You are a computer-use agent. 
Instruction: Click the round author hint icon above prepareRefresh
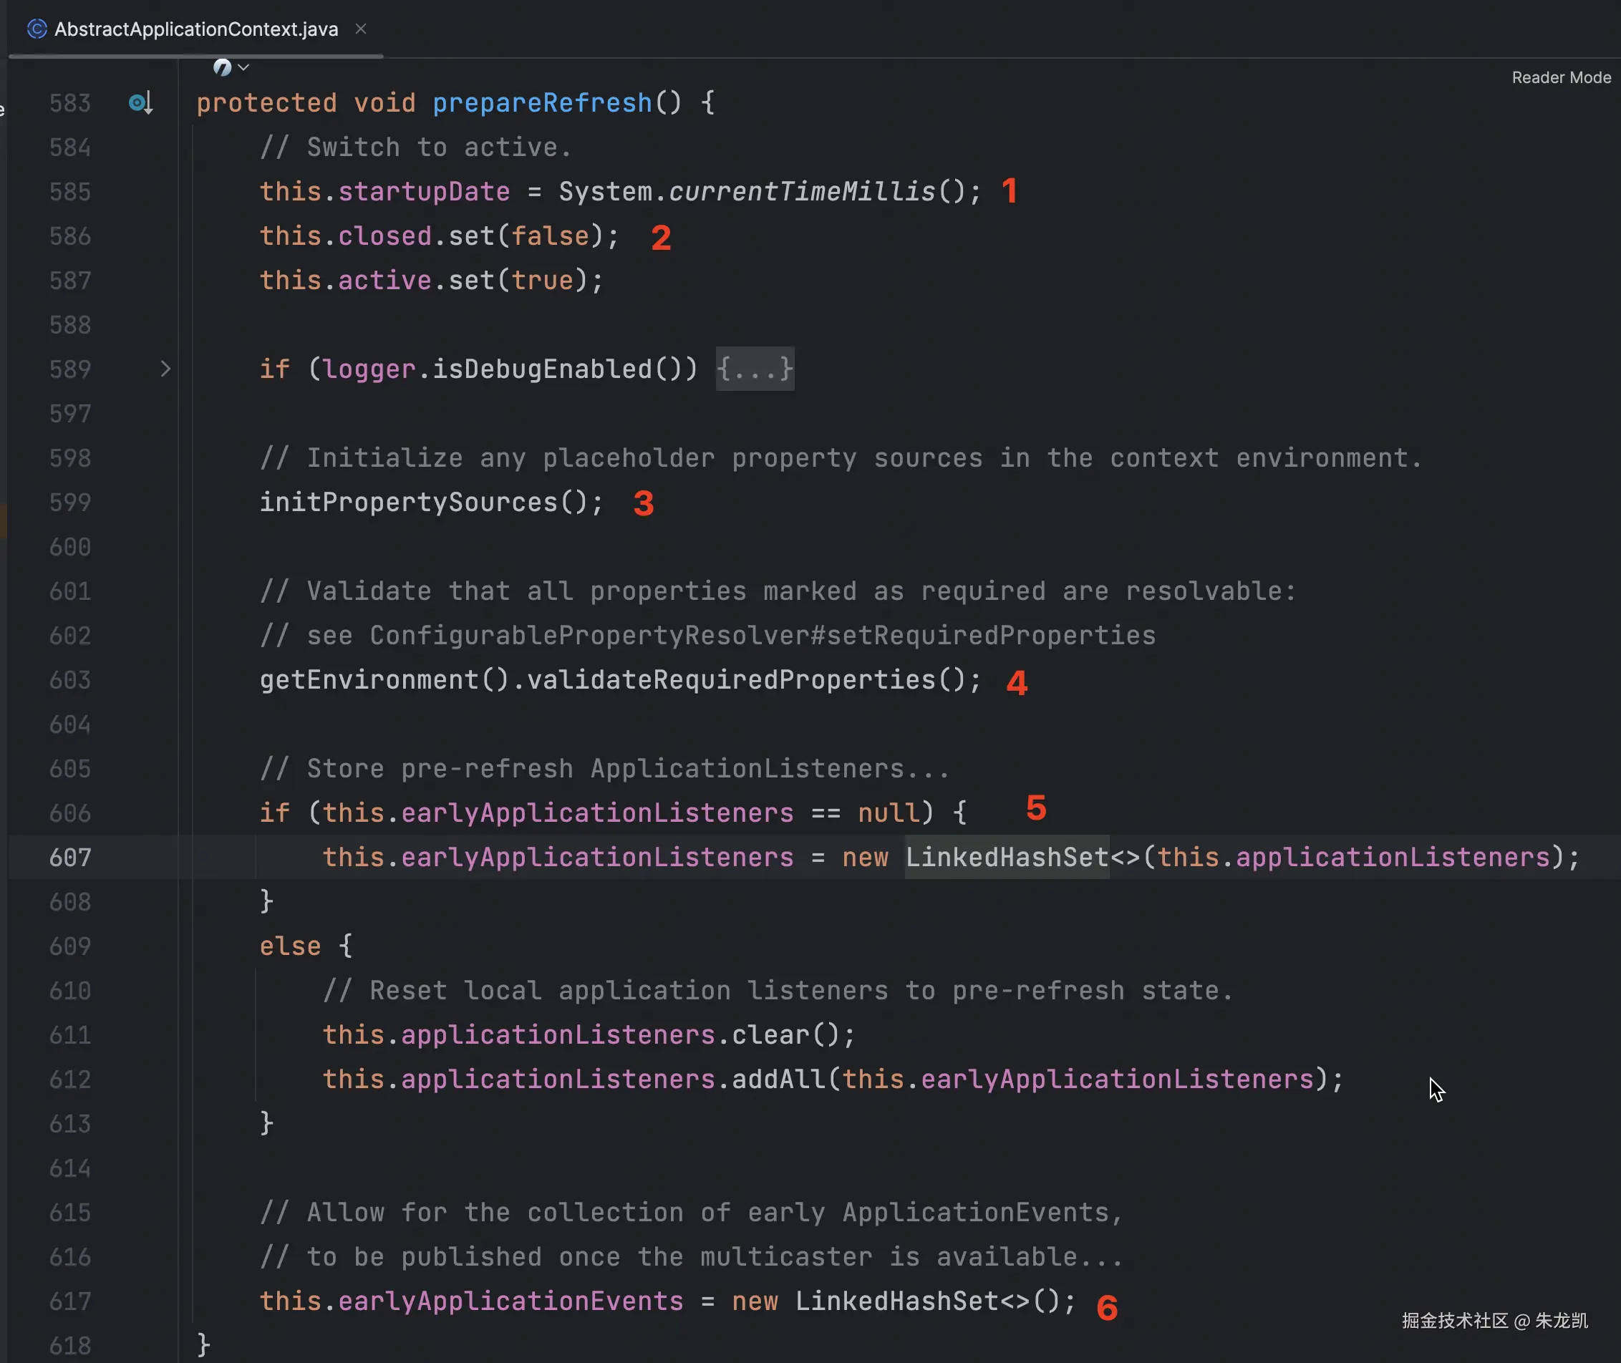tap(223, 68)
